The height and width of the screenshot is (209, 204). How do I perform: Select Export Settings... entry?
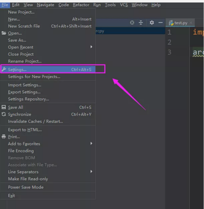(48, 92)
